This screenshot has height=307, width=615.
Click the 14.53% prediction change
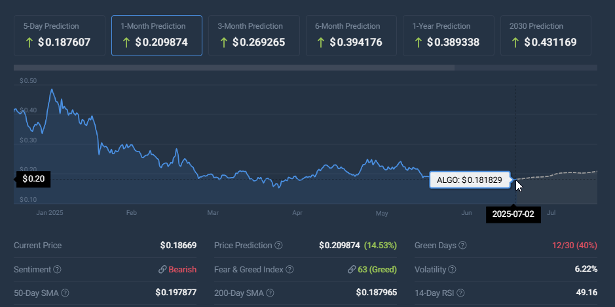pyautogui.click(x=381, y=245)
